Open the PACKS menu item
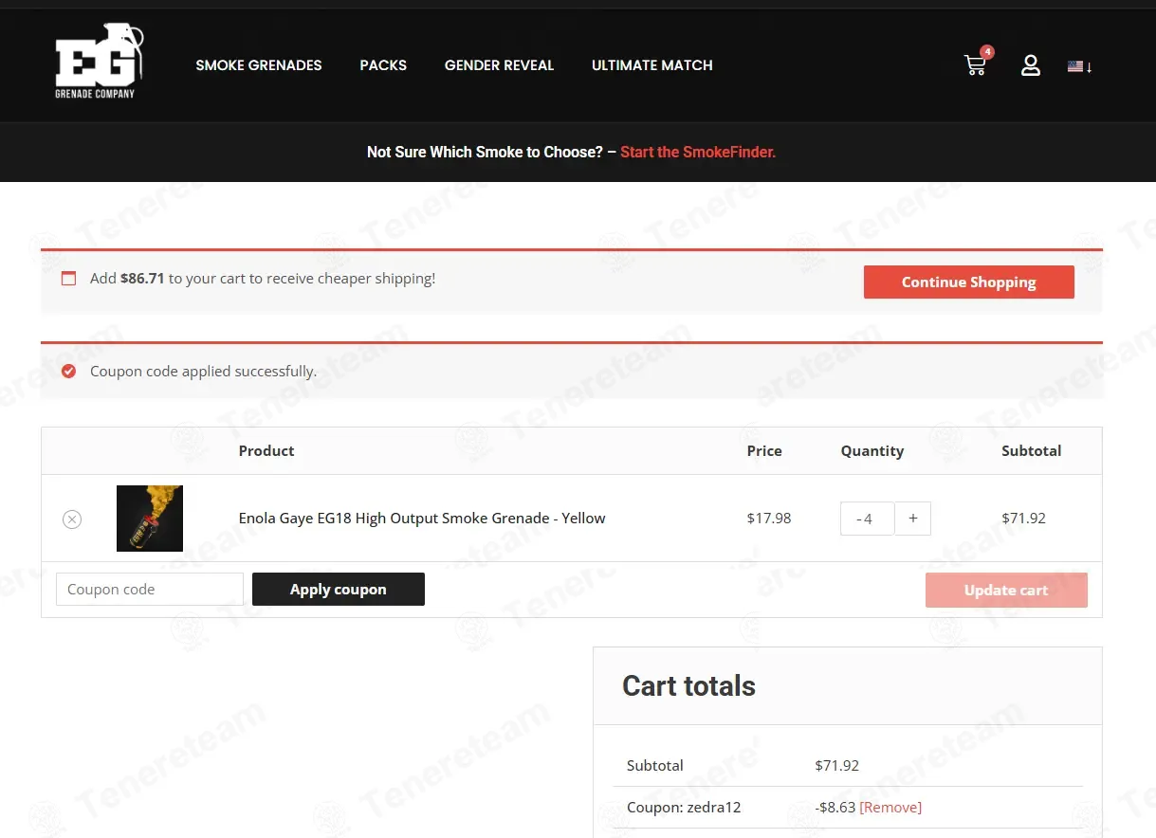The width and height of the screenshot is (1156, 838). click(x=383, y=65)
